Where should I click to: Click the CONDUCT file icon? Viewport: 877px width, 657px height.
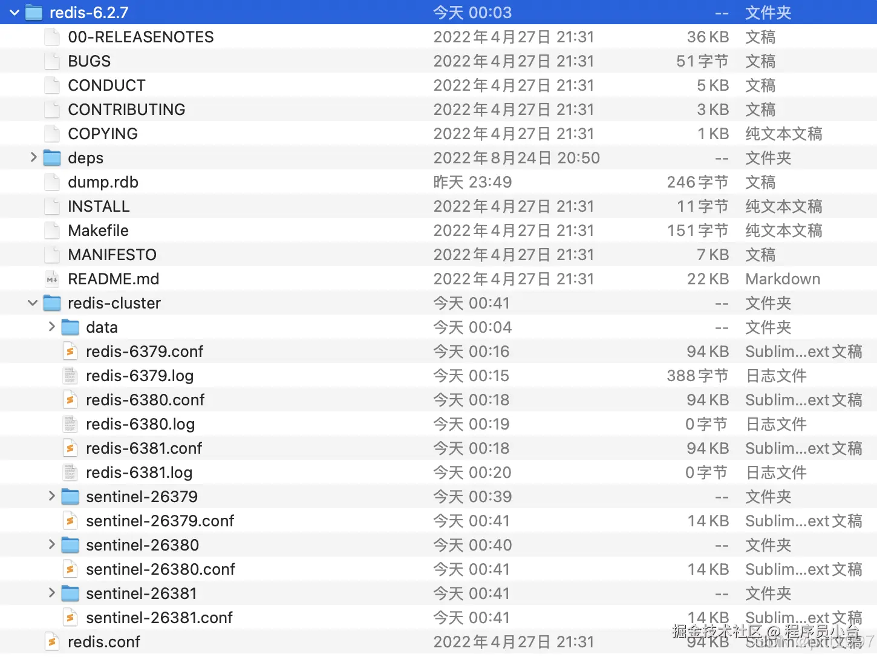click(x=53, y=85)
